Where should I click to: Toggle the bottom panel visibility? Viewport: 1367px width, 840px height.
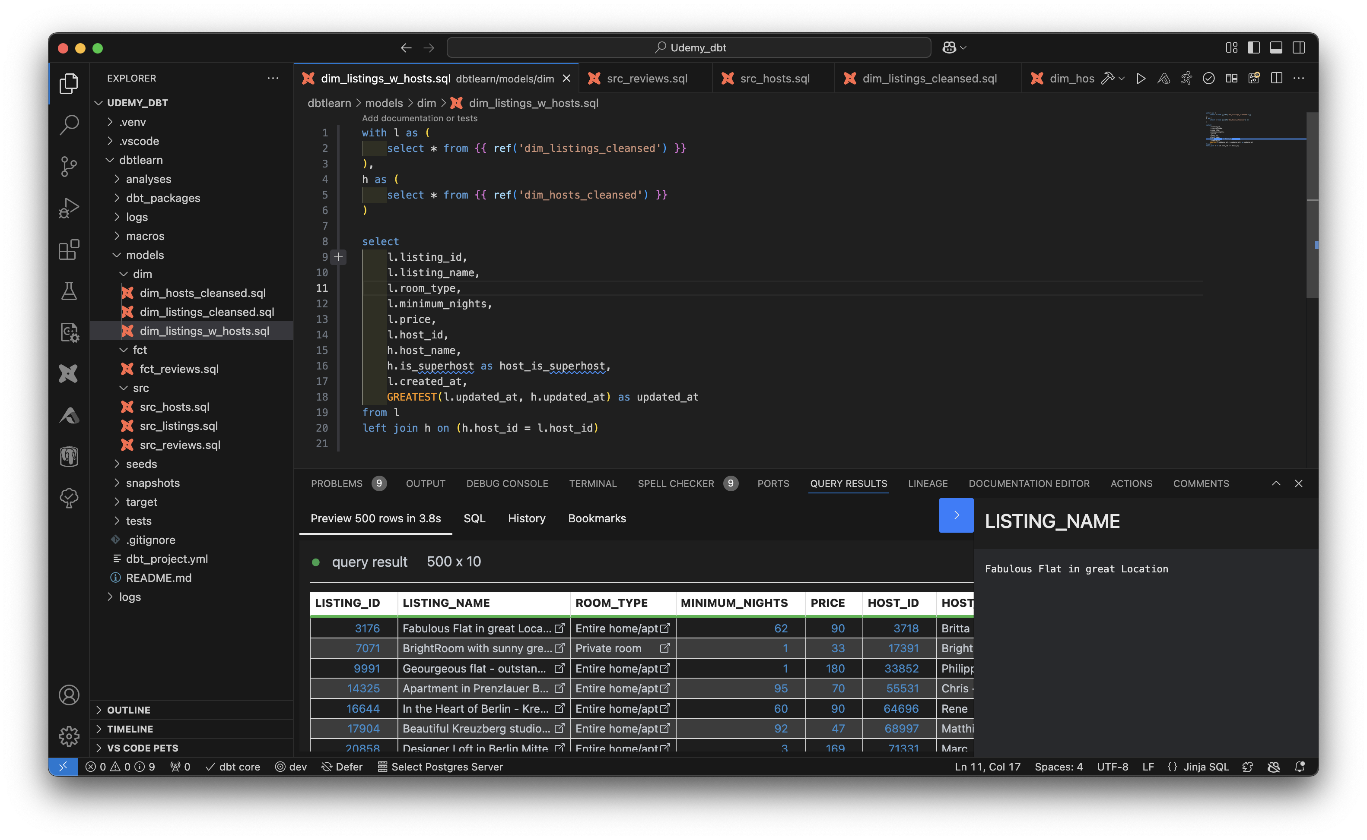click(1276, 48)
